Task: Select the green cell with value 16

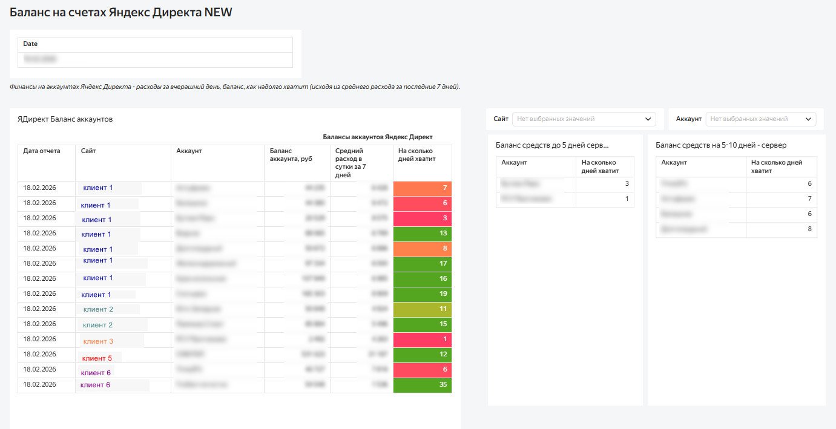Action: [x=423, y=280]
